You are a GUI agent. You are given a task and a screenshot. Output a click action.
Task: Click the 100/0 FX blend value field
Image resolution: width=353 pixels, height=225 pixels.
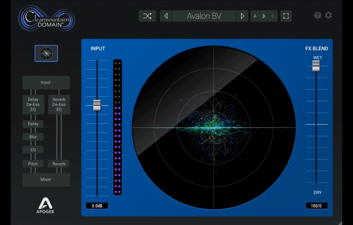pos(316,206)
